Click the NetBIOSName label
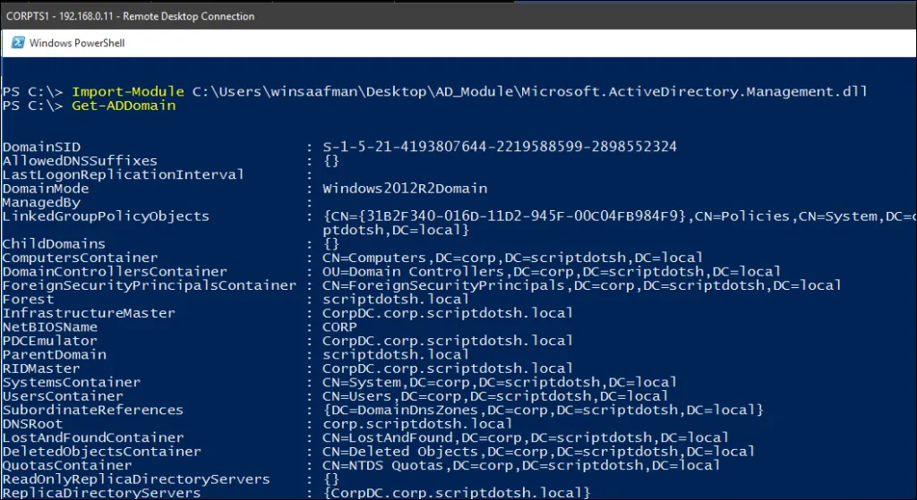The image size is (917, 500). tap(50, 327)
